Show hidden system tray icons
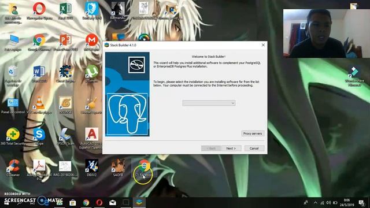Screen dimensions: 370x208 point(316,203)
